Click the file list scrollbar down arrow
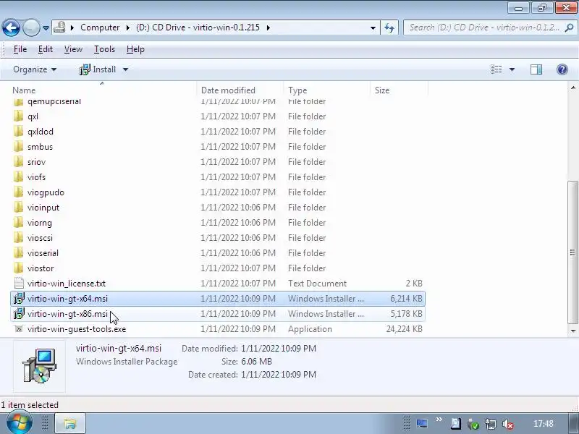This screenshot has height=434, width=579. tap(572, 331)
